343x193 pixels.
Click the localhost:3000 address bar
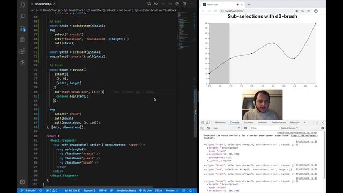258,11
